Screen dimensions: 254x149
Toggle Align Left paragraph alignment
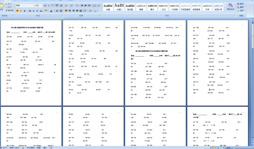[x=66, y=11]
